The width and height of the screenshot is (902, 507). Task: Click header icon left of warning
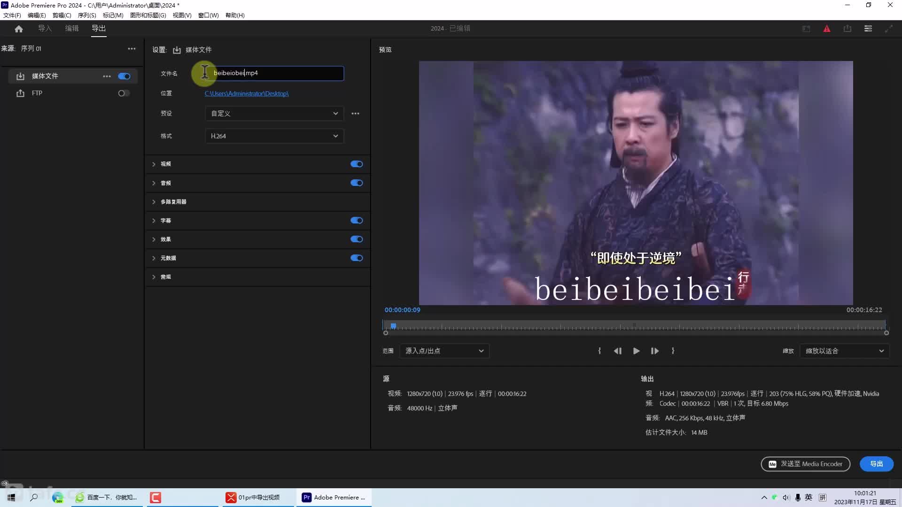coord(806,29)
